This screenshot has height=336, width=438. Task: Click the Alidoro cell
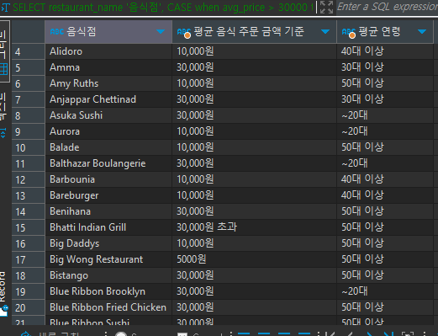[108, 51]
